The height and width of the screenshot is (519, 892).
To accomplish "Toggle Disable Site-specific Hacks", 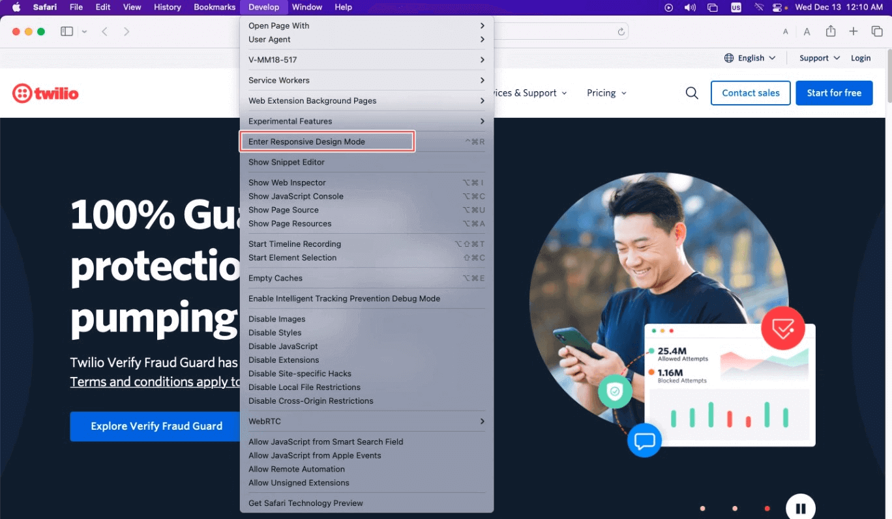I will tap(366, 373).
